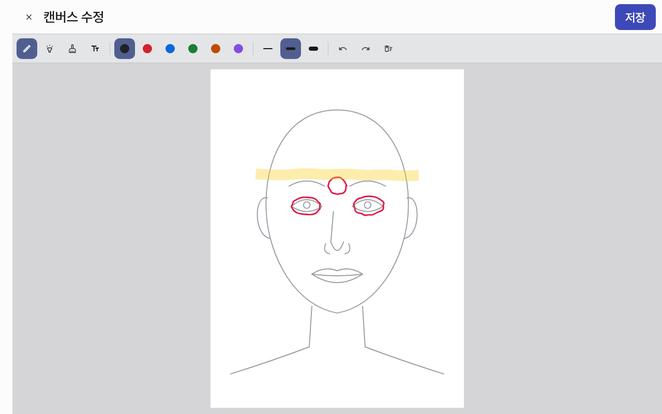Set thin stroke width

coord(268,49)
